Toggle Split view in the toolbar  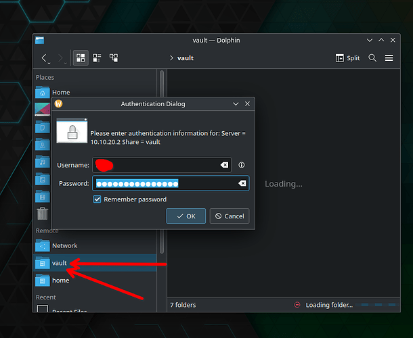348,58
